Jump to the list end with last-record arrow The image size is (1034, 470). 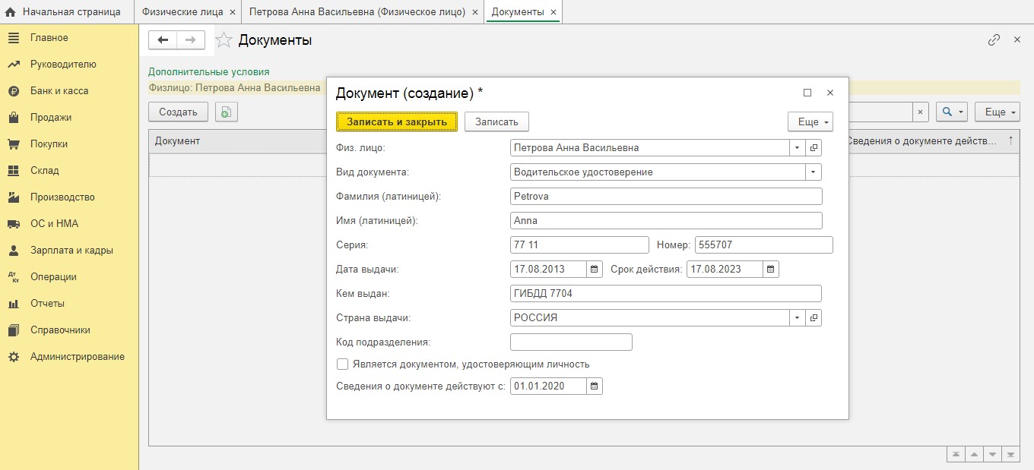click(1010, 455)
